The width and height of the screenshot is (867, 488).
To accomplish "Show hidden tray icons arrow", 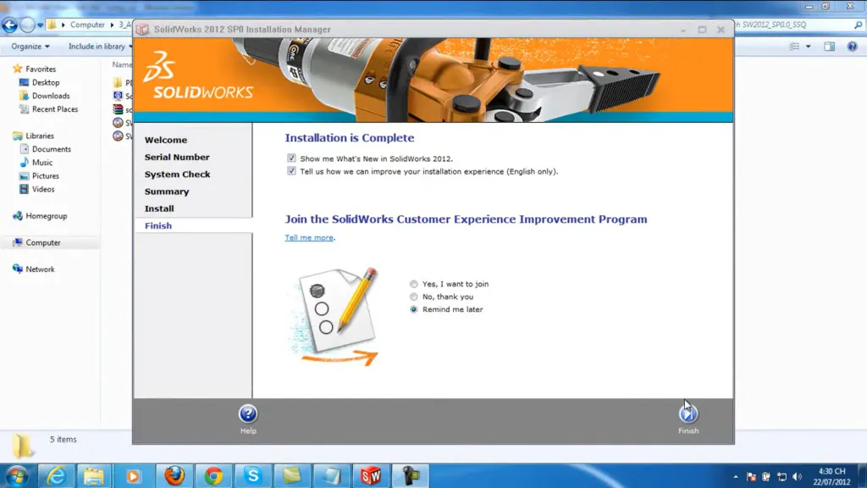I will [x=736, y=476].
